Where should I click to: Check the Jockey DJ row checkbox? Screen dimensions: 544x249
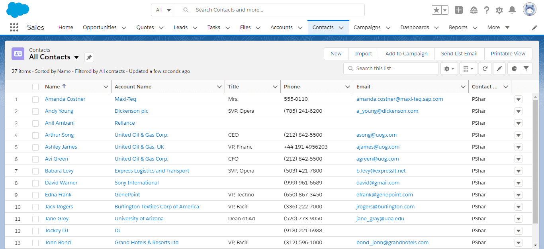click(x=35, y=231)
